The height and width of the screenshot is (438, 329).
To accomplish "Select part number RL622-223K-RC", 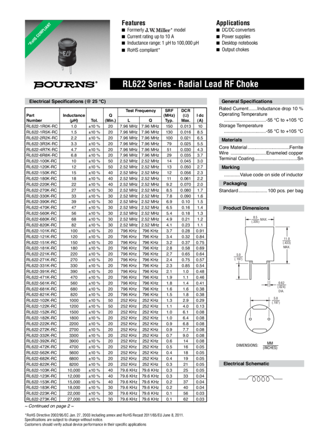I will 41,393.
